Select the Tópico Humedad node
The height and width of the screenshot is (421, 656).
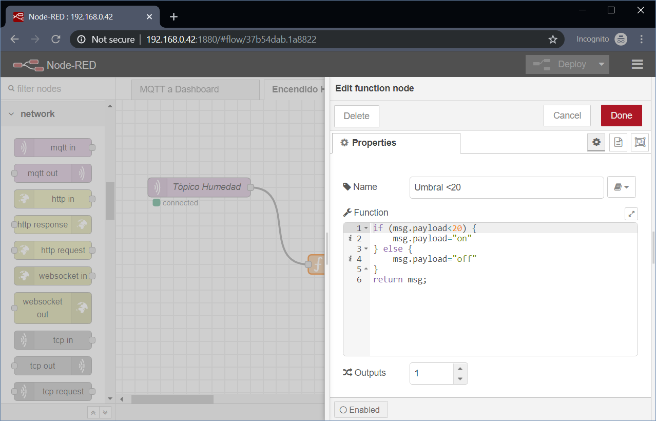pyautogui.click(x=199, y=187)
